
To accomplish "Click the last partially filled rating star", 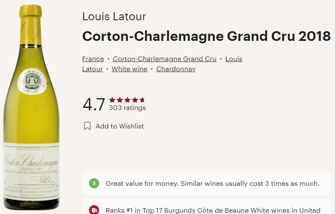I will click(142, 100).
